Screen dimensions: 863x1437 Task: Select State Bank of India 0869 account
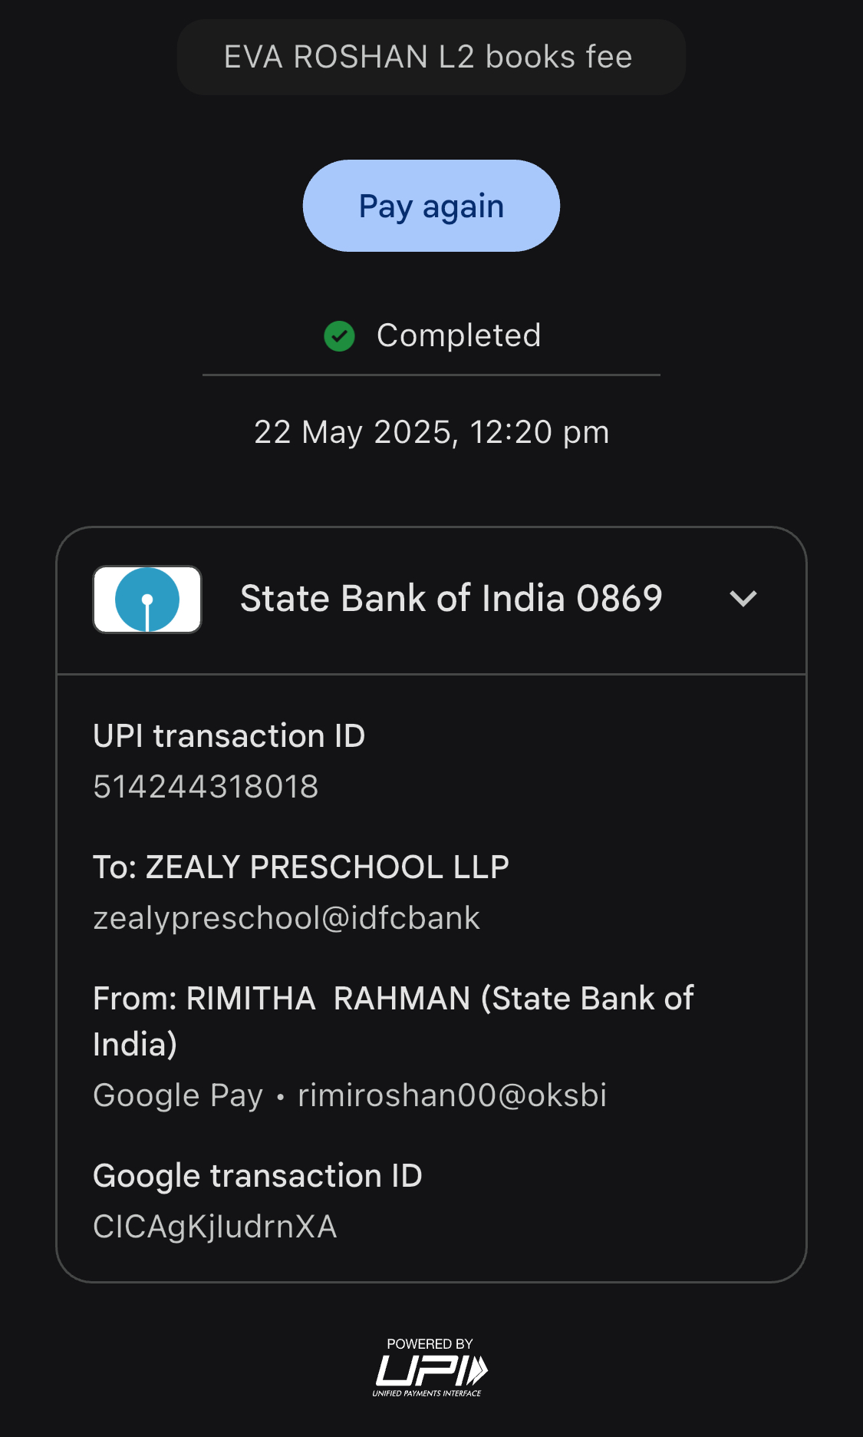click(x=451, y=599)
